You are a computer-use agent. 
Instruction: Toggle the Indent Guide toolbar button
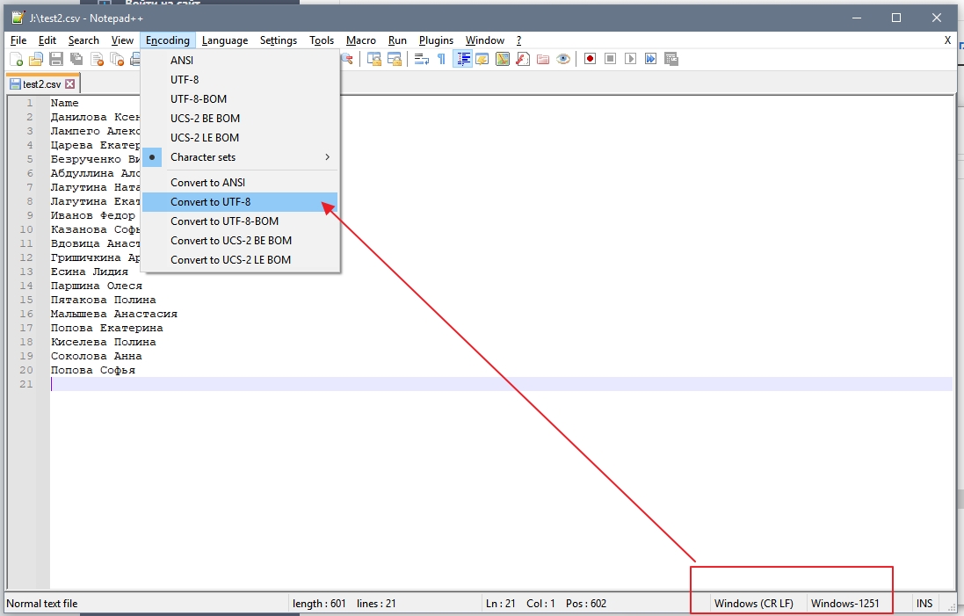tap(462, 59)
